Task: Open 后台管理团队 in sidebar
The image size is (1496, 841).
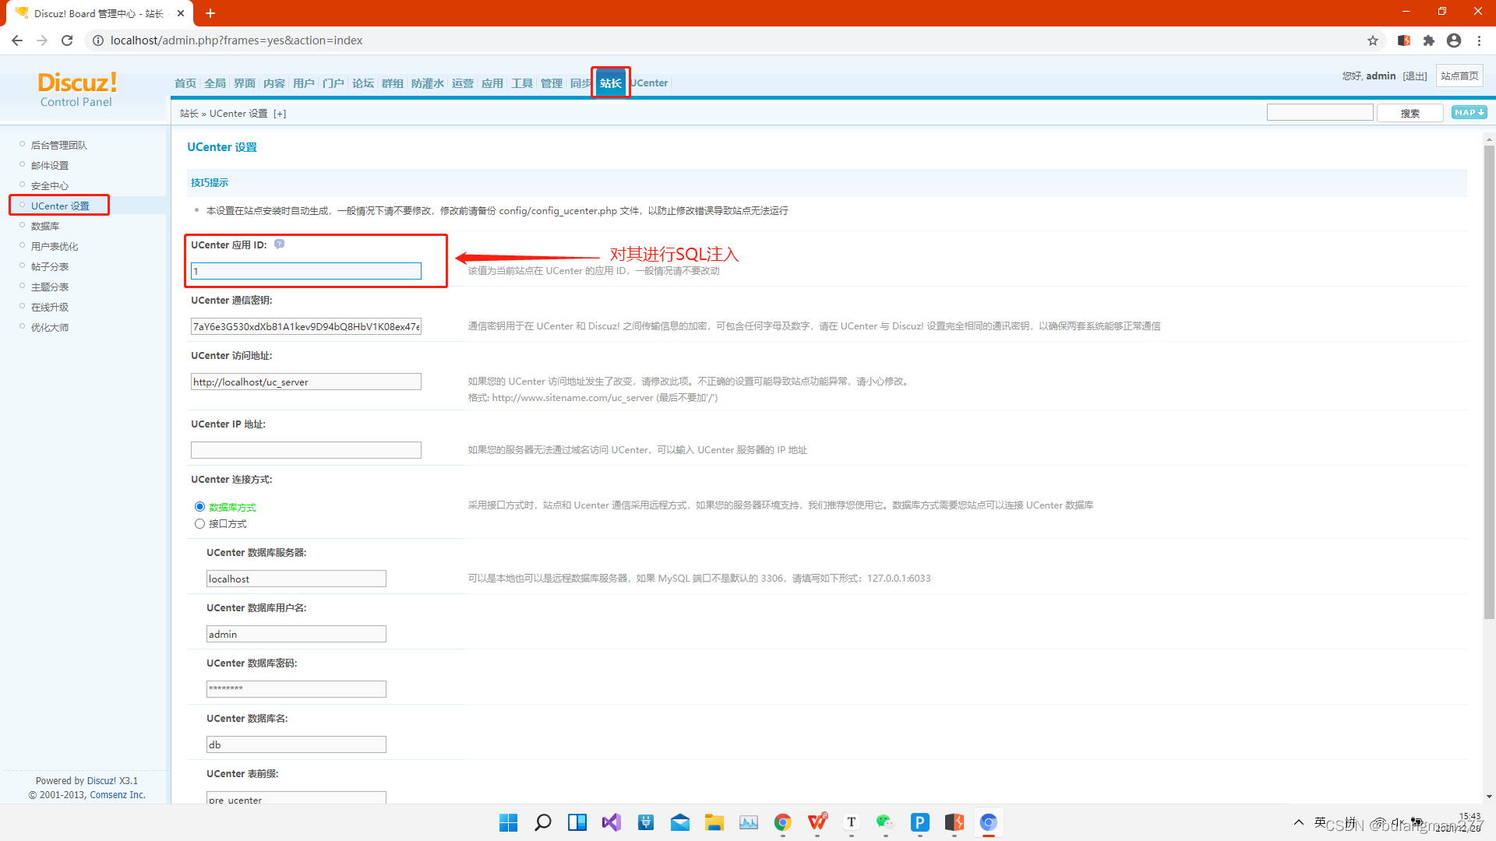Action: pos(59,146)
